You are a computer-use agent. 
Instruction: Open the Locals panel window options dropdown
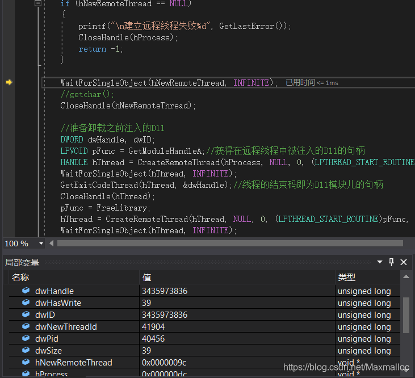click(x=380, y=262)
